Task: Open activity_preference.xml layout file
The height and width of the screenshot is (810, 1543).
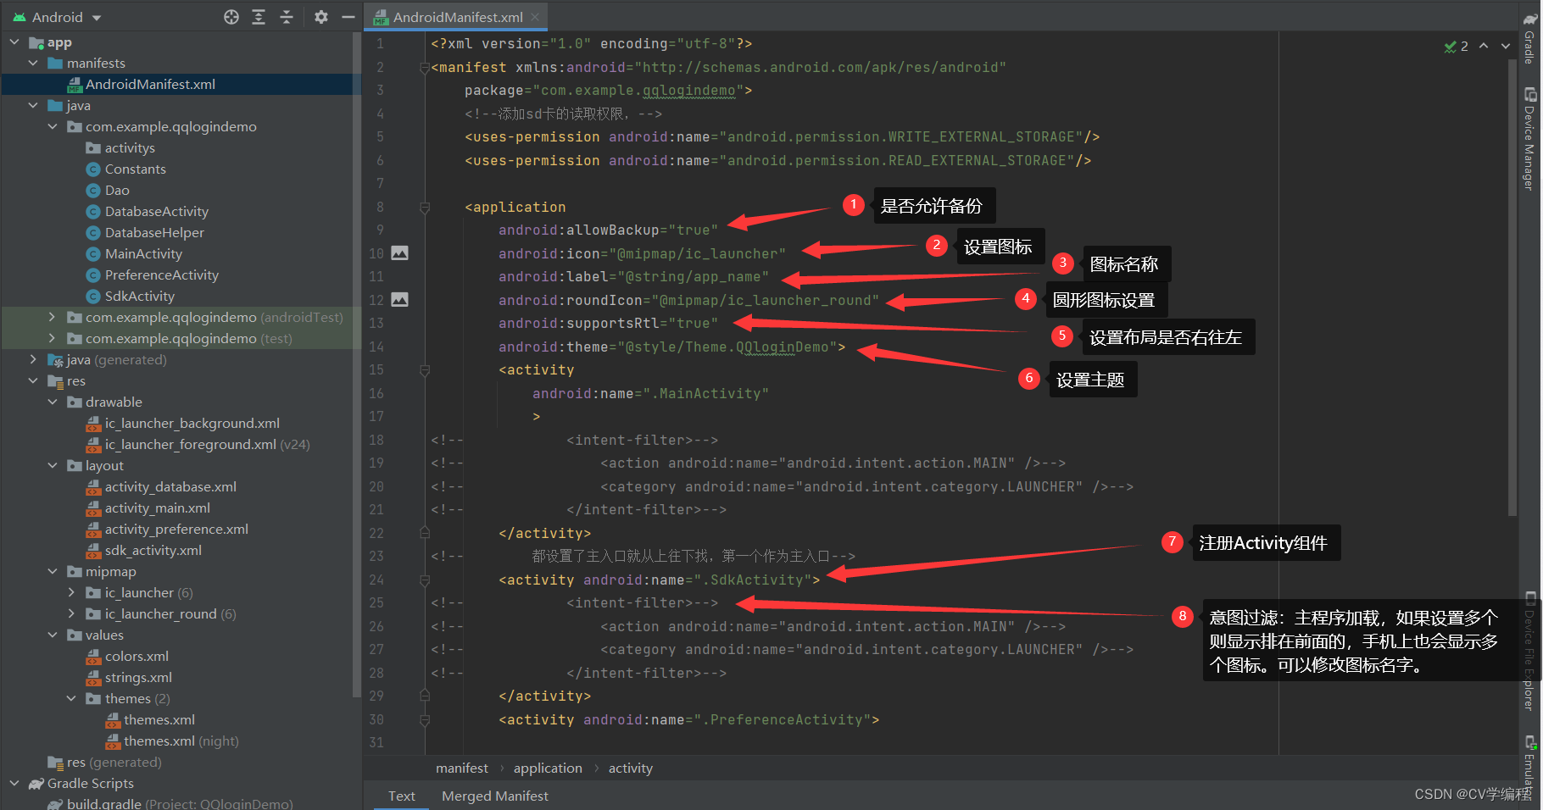Action: click(176, 529)
